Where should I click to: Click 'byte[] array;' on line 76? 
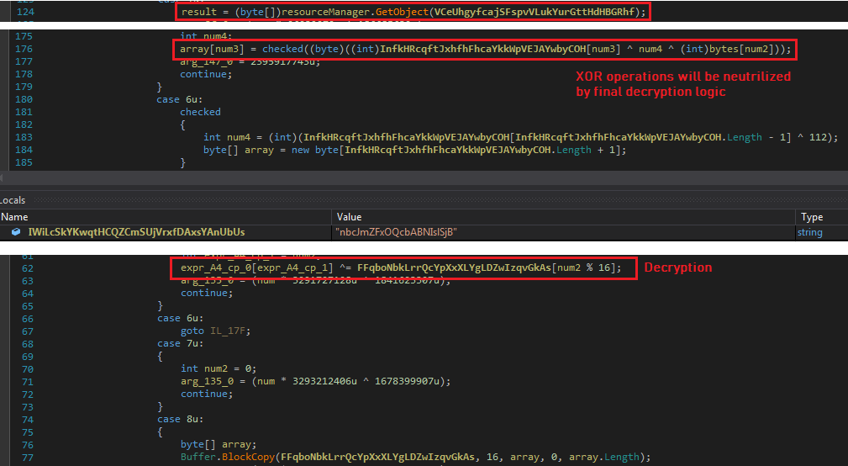coord(219,445)
